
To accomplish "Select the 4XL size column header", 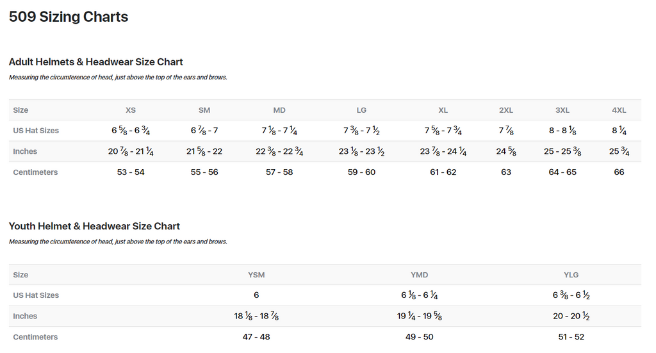I will [x=619, y=110].
